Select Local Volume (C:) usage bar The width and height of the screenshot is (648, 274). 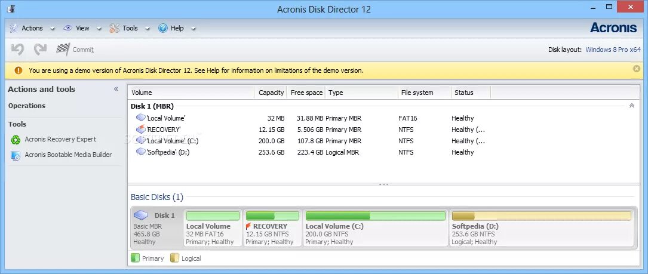coord(376,215)
